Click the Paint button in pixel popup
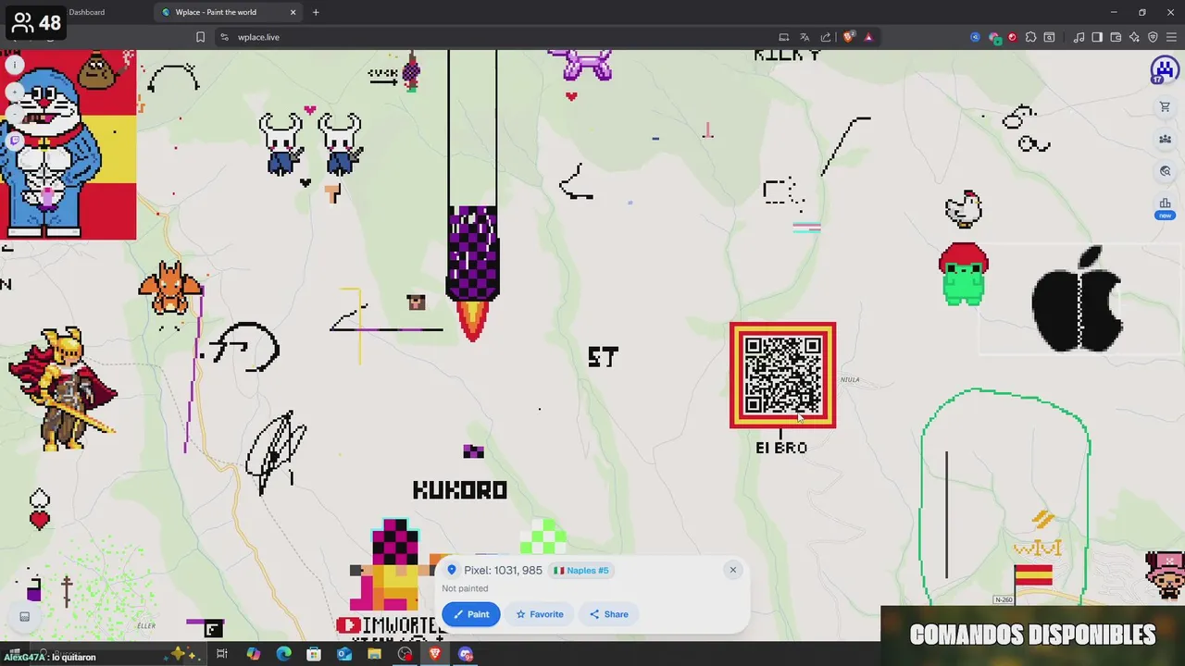 click(471, 614)
